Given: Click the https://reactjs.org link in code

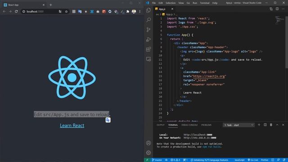Looking at the screenshot, I should pyautogui.click(x=209, y=76).
